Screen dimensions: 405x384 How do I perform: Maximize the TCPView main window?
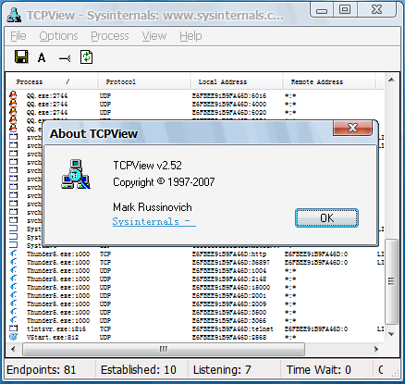345,9
